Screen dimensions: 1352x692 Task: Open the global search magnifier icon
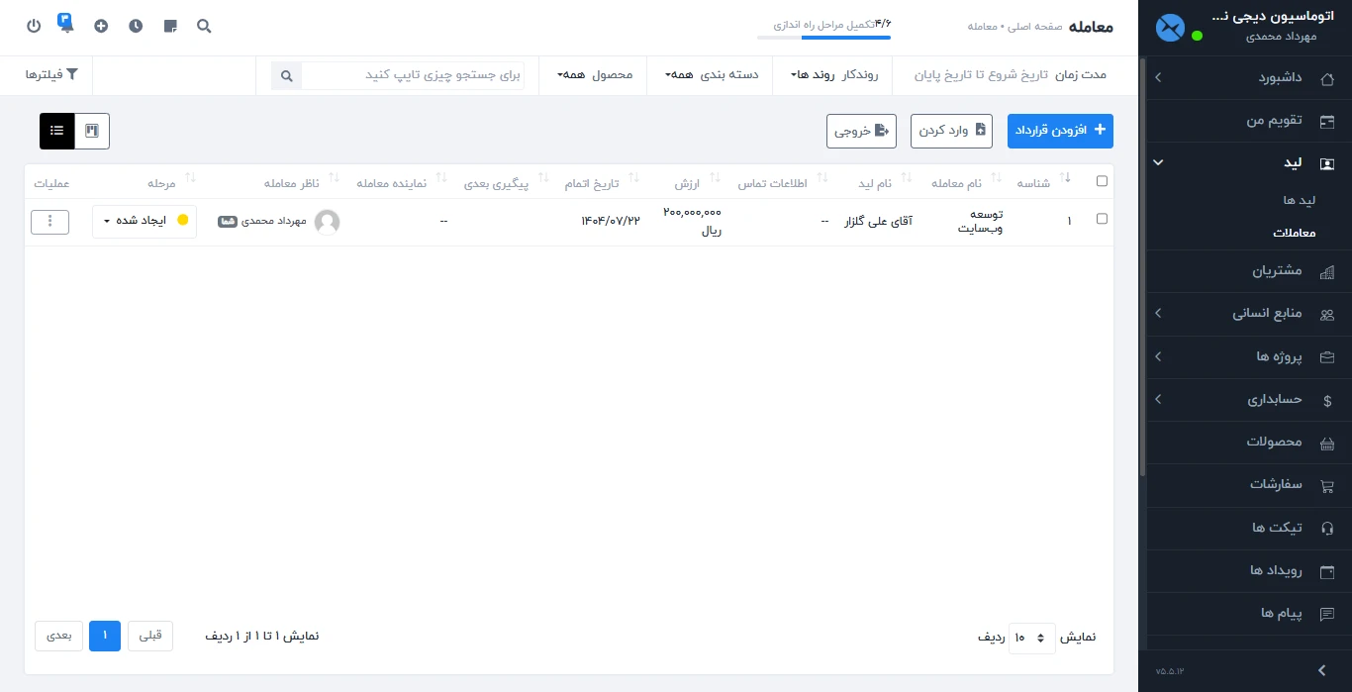tap(204, 27)
